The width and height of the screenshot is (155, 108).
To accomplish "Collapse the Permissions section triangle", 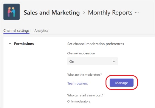I will 10,44.
